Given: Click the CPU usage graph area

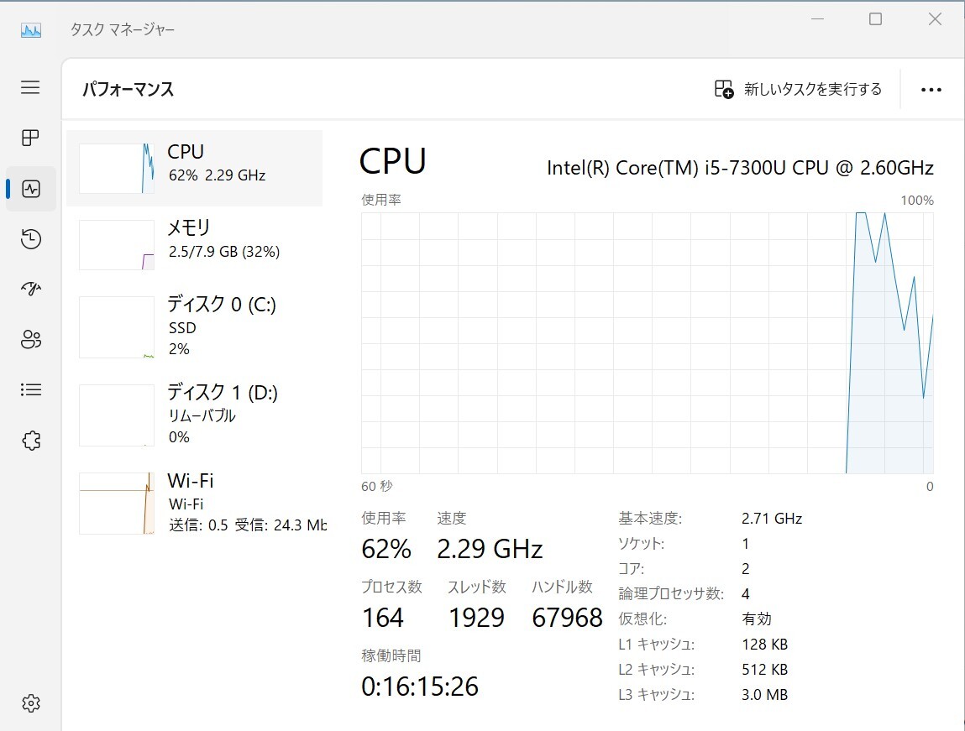Looking at the screenshot, I should (647, 342).
